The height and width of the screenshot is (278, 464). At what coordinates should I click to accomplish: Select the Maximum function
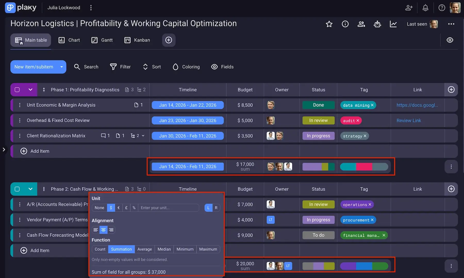pos(208,249)
